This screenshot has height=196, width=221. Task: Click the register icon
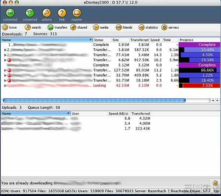click(x=77, y=13)
